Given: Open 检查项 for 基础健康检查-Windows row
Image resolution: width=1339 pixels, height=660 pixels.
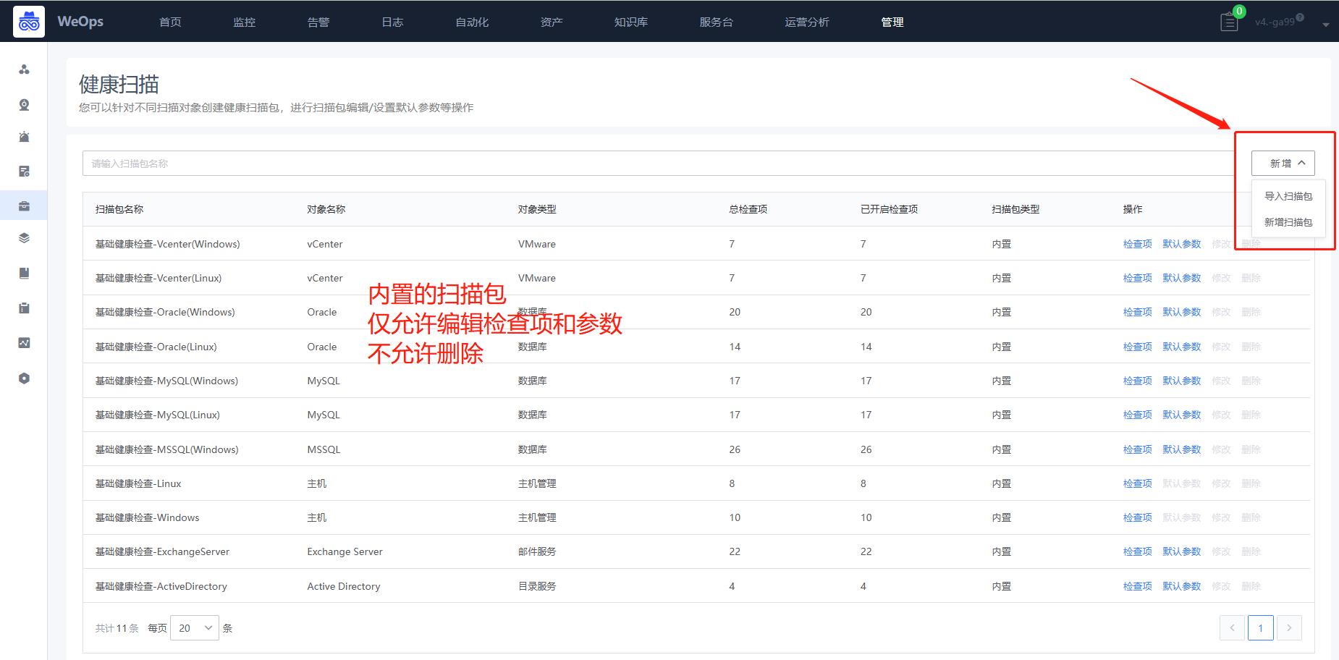Looking at the screenshot, I should [1138, 517].
